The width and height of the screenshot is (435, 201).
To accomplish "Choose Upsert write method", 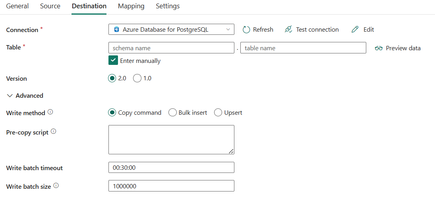I will click(x=218, y=112).
